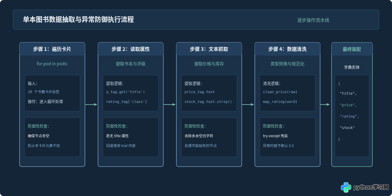Click 防御性检查： label in step 4 card
The image size is (392, 196).
(273, 126)
